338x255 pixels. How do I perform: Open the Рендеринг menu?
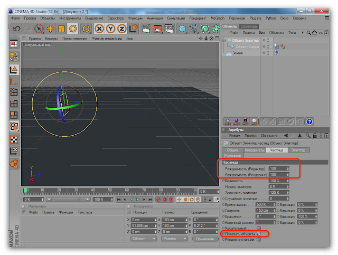click(198, 18)
